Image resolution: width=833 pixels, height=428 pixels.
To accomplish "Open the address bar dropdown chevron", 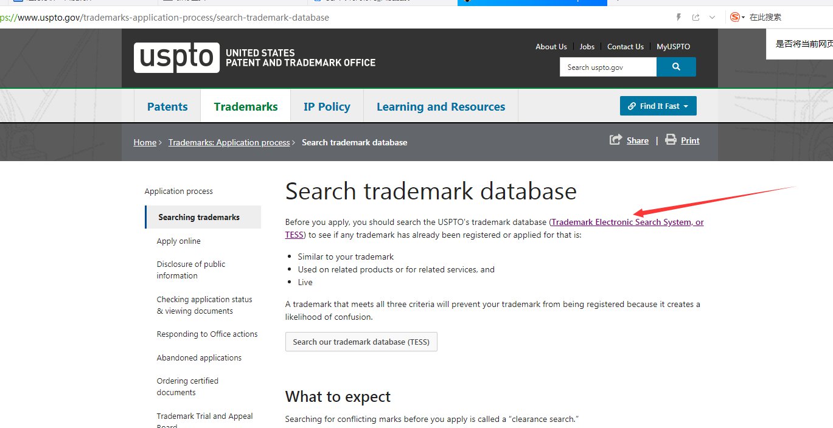I will point(712,18).
